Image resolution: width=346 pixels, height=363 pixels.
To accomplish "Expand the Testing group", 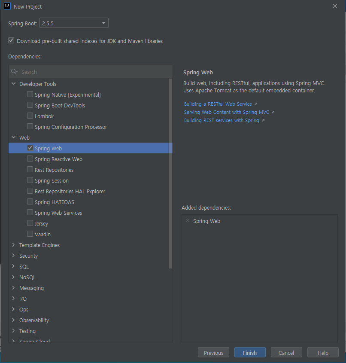I will tap(13, 331).
